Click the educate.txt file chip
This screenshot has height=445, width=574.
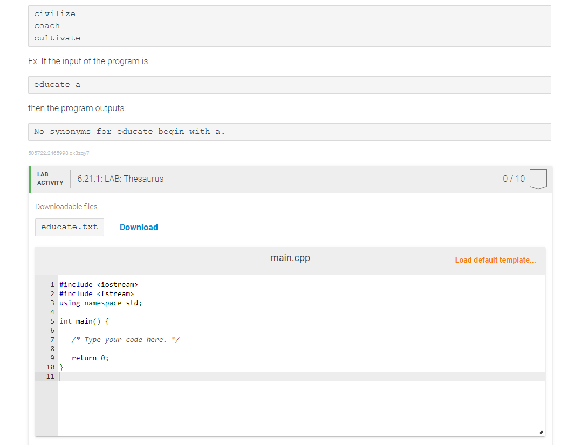coord(69,227)
